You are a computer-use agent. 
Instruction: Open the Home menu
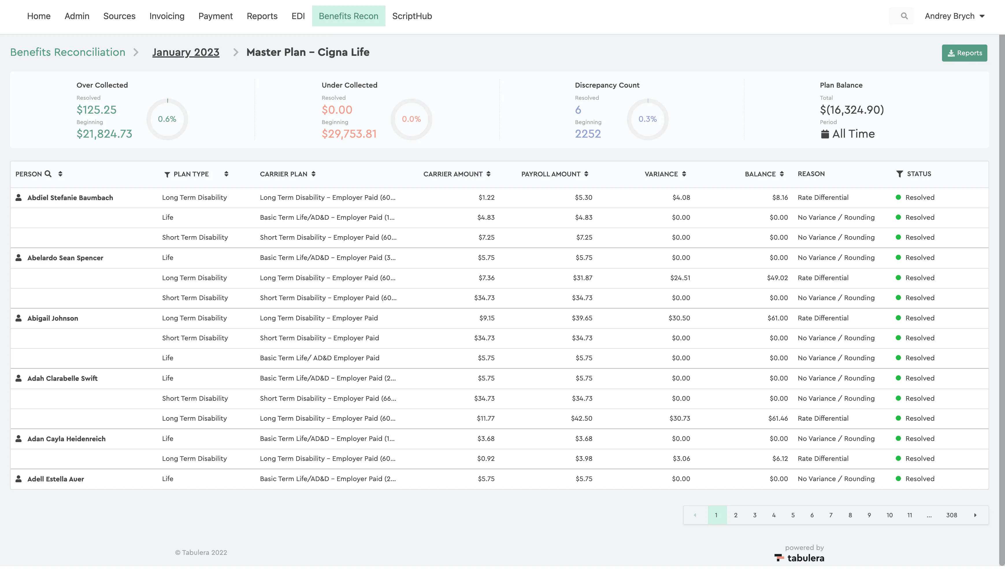click(39, 16)
